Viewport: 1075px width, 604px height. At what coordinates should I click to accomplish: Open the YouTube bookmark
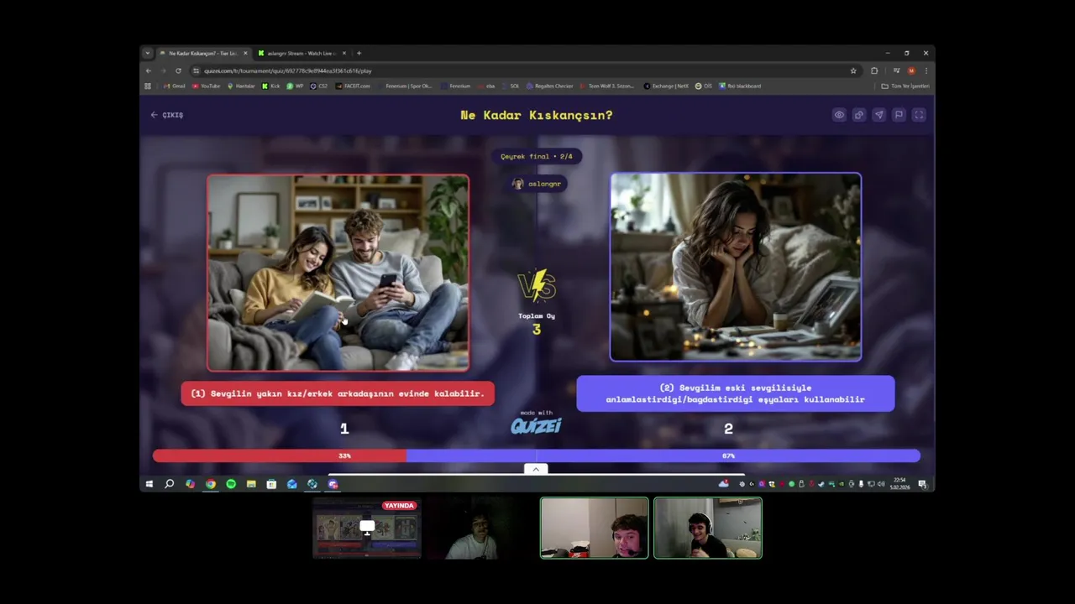point(207,86)
